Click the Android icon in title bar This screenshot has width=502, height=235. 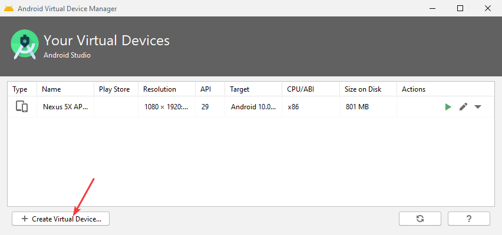point(9,9)
